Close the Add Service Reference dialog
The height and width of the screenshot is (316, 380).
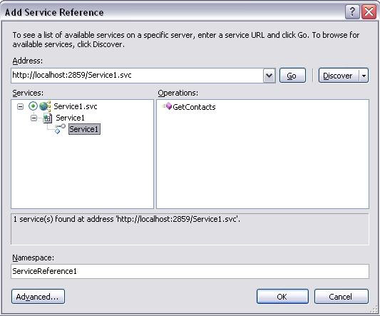pyautogui.click(x=369, y=11)
